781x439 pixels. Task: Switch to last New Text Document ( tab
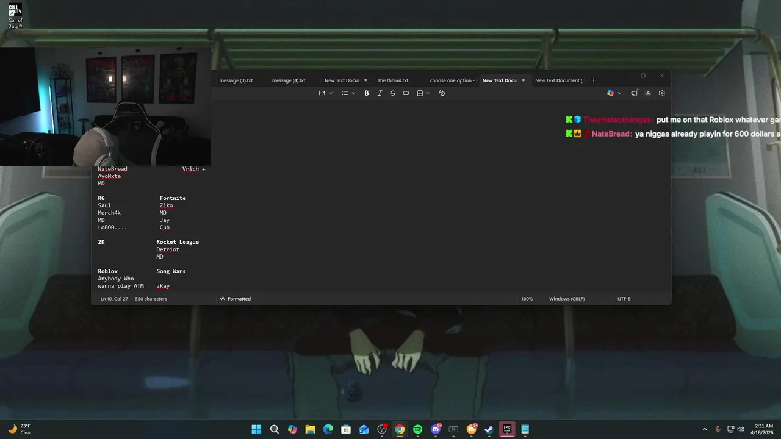point(558,80)
